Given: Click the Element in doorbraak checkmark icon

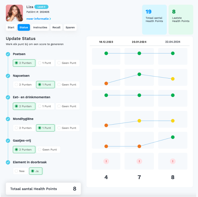Looking at the screenshot, I should pyautogui.click(x=8, y=162).
